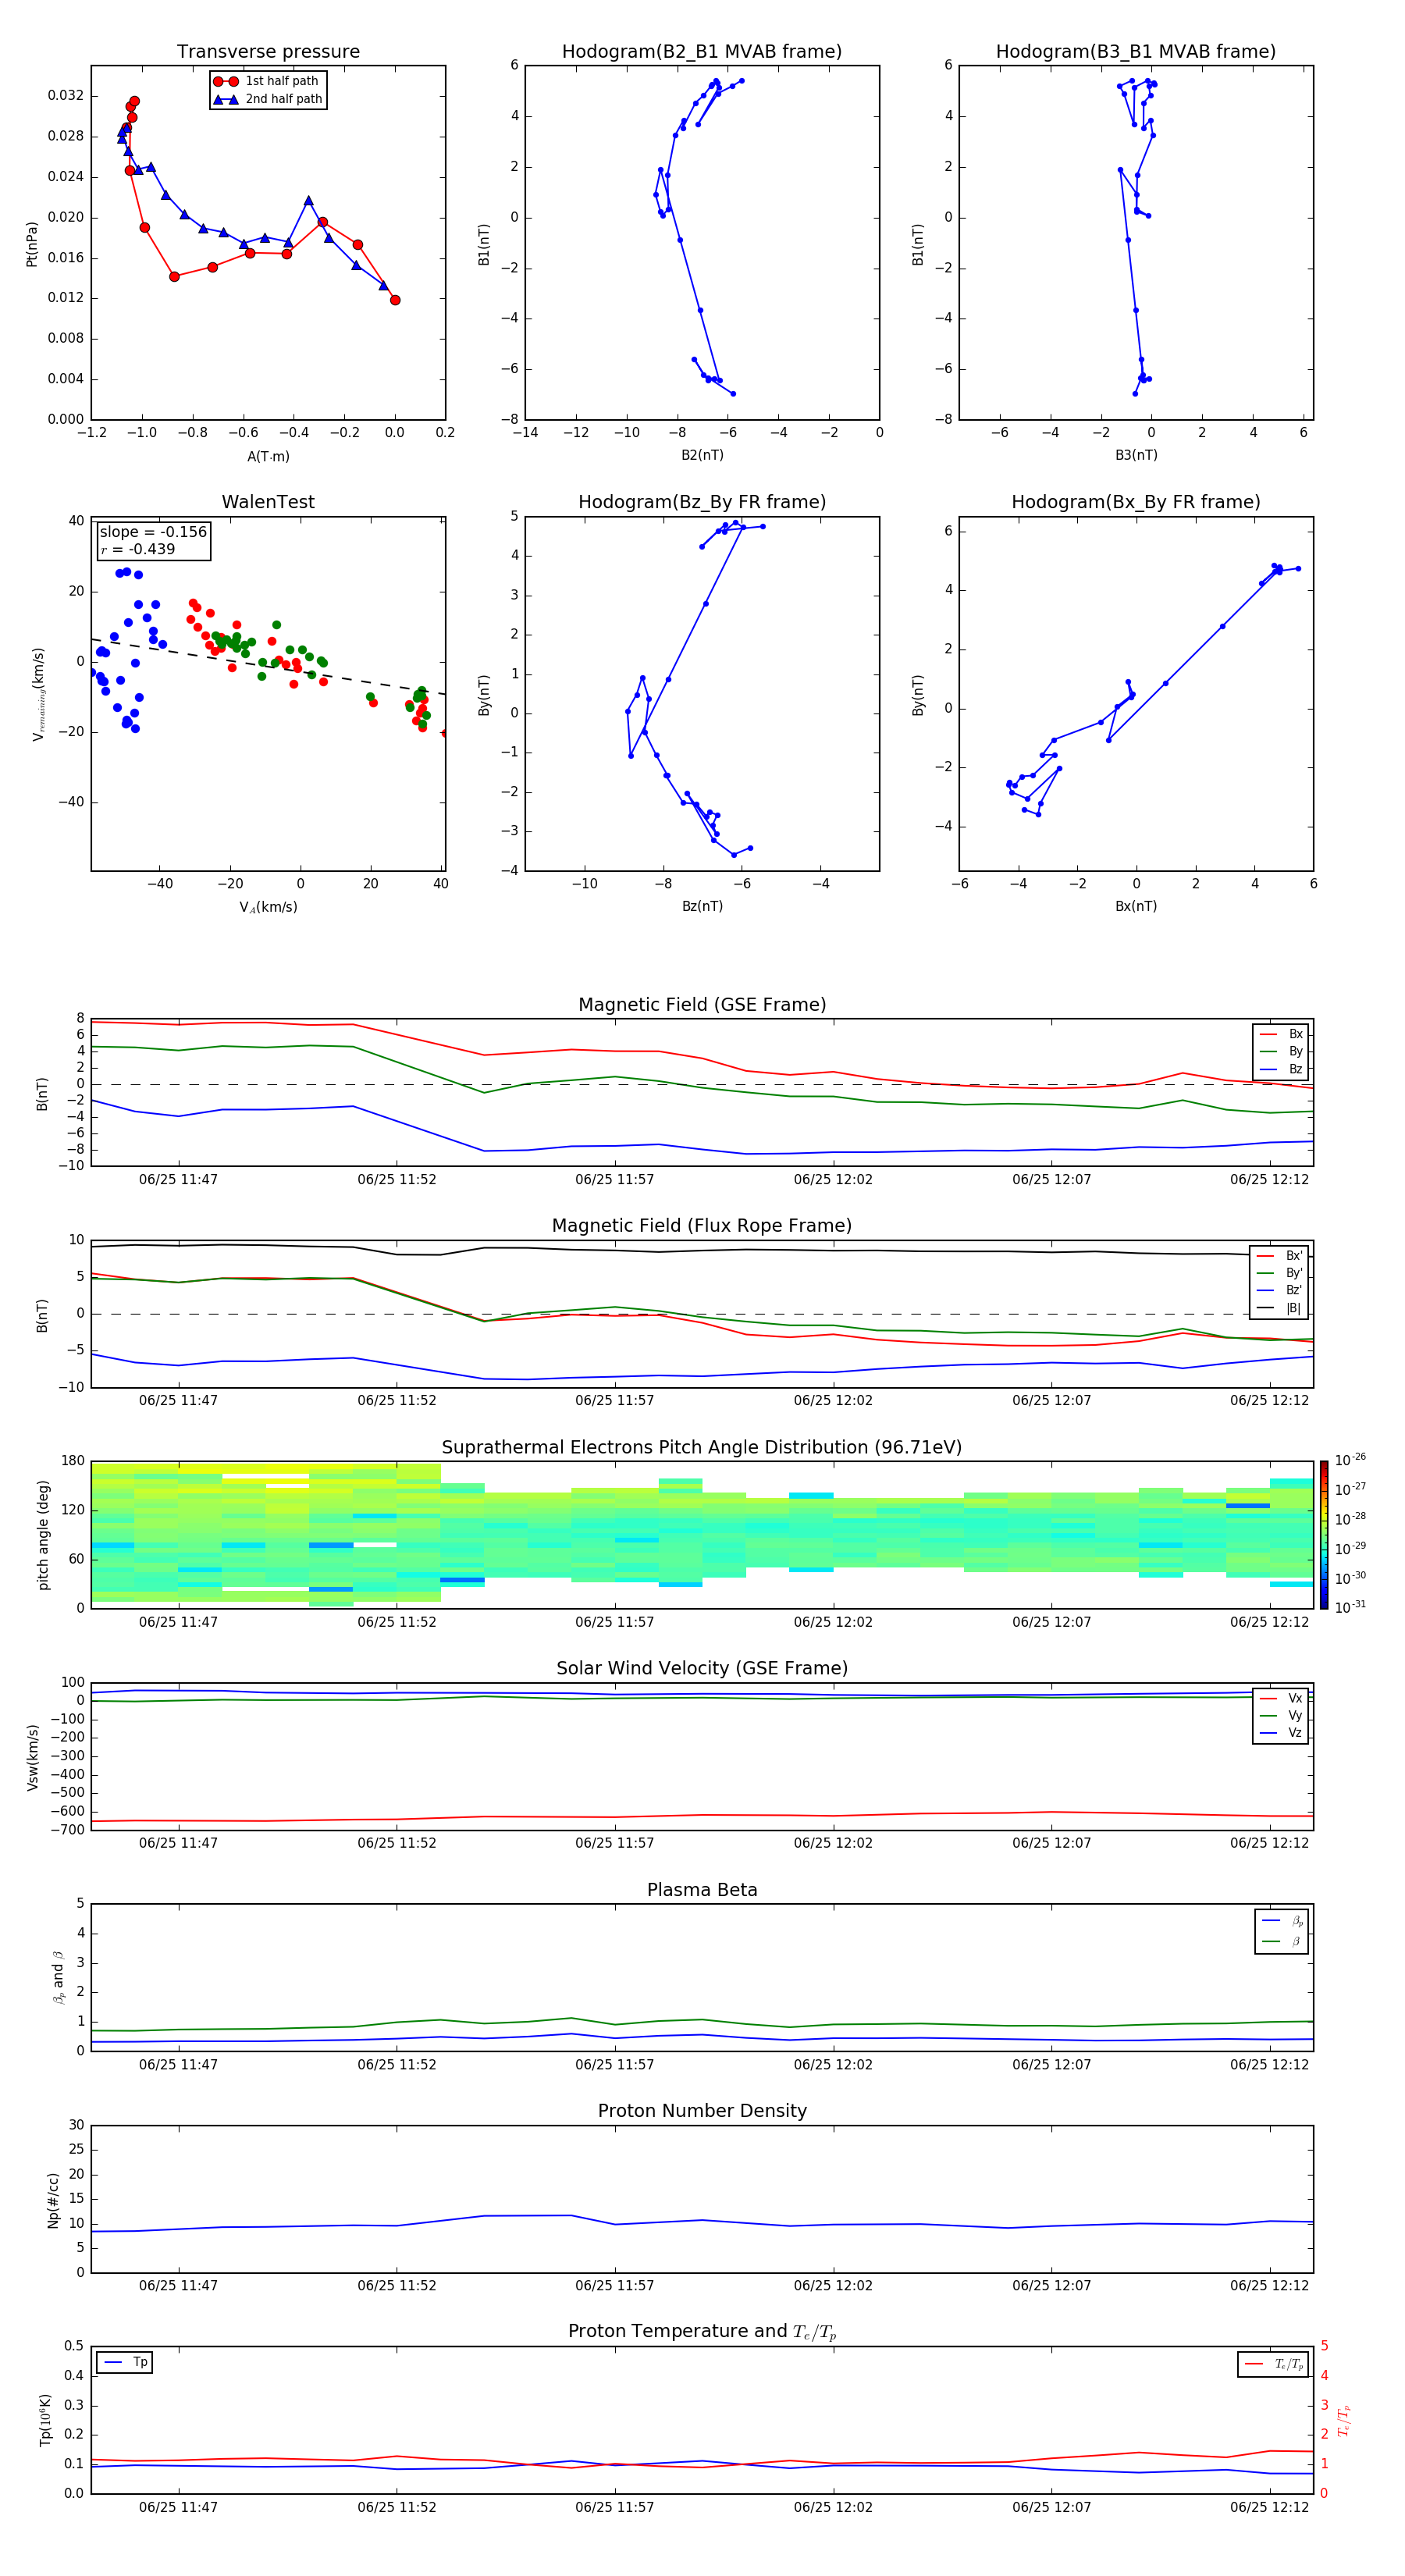Viewport: 1405px width, 2576px height.
Task: Click the Tp legend entry
Action: [125, 2362]
